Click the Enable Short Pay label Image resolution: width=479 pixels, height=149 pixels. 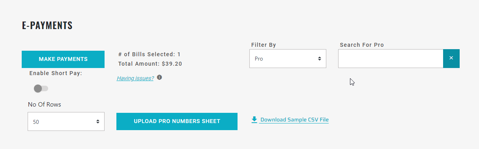56,73
